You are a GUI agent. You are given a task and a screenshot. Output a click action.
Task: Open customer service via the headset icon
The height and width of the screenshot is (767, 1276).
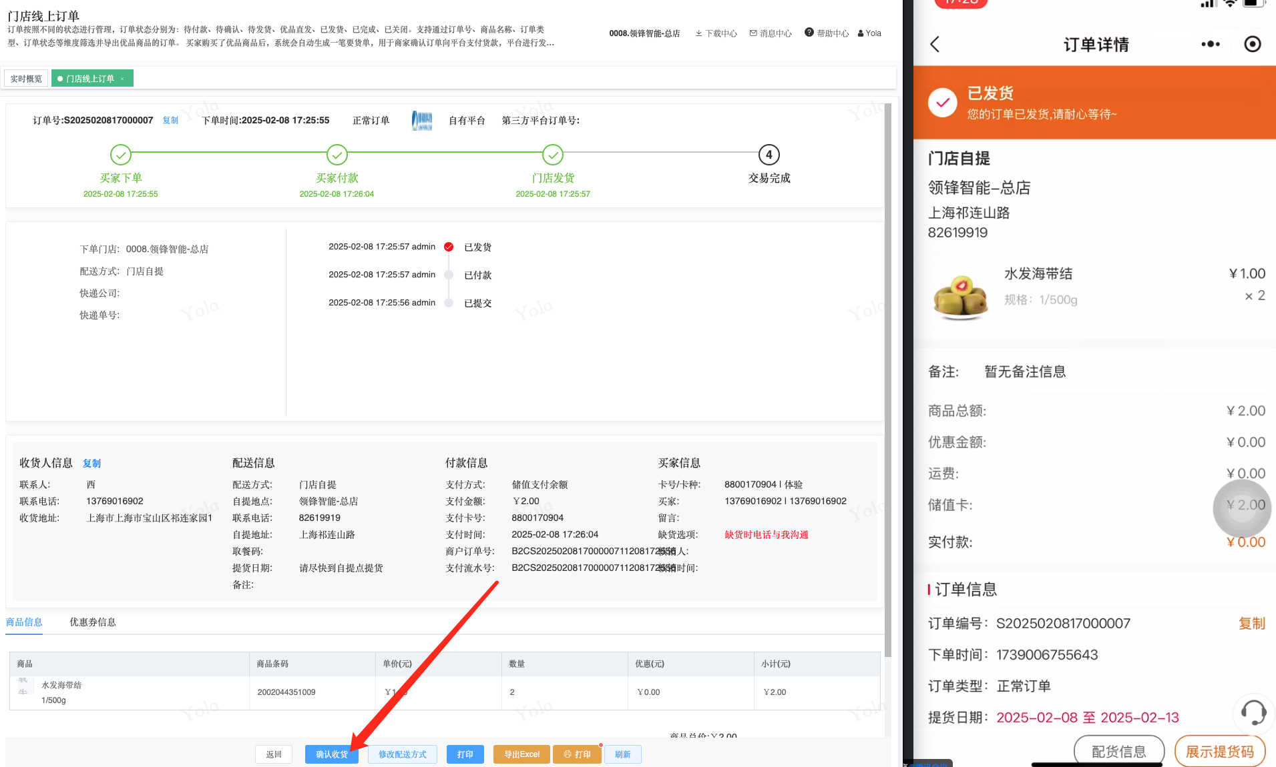pos(1253,712)
